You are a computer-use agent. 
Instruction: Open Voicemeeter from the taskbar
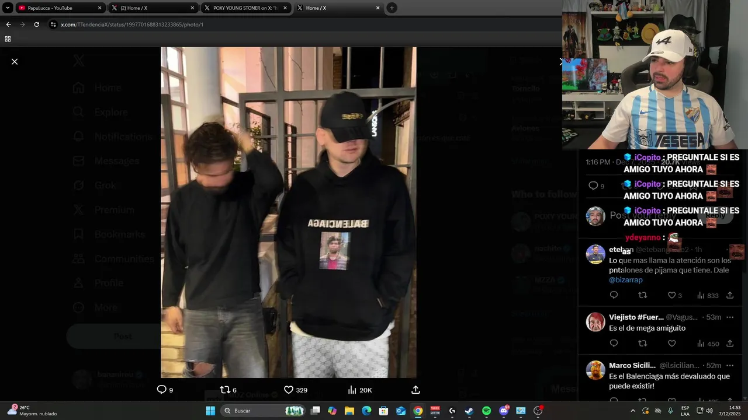click(435, 411)
